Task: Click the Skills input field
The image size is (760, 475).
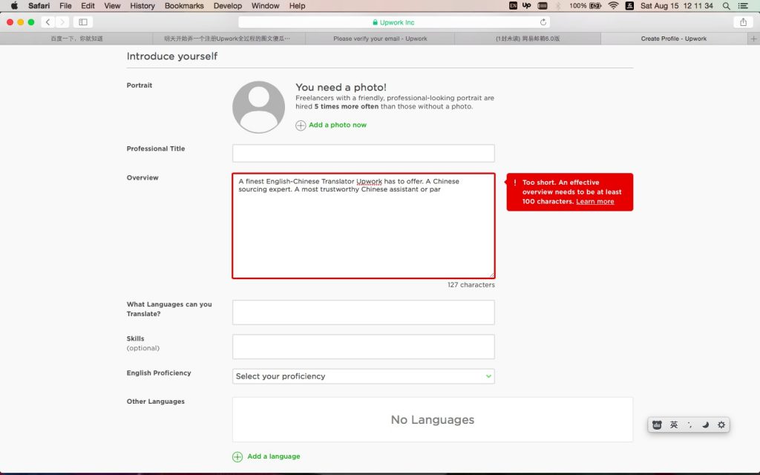Action: [x=363, y=347]
